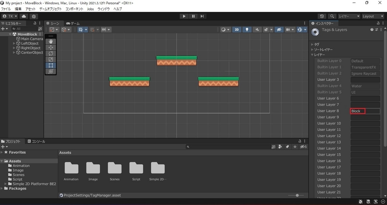Viewport: 387px width, 205px height.
Task: Open ファイル menu
Action: 6,9
